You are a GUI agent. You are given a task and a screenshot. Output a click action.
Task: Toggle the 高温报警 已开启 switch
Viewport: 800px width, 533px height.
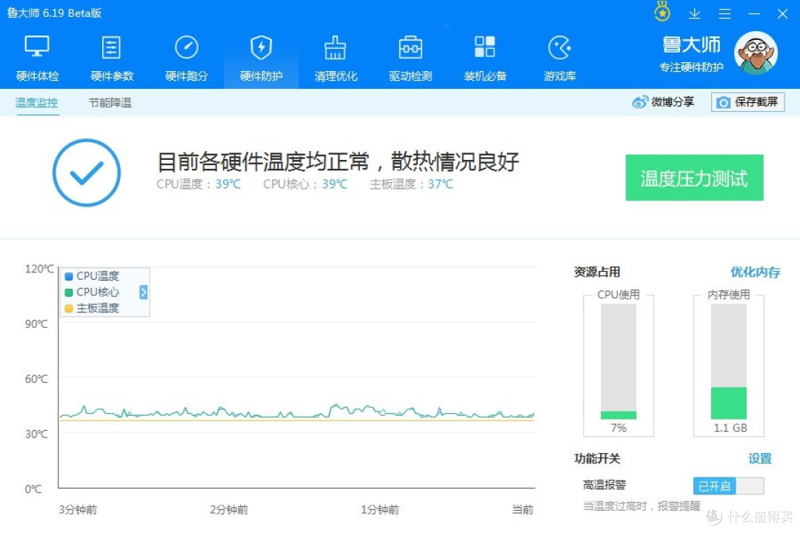(729, 486)
